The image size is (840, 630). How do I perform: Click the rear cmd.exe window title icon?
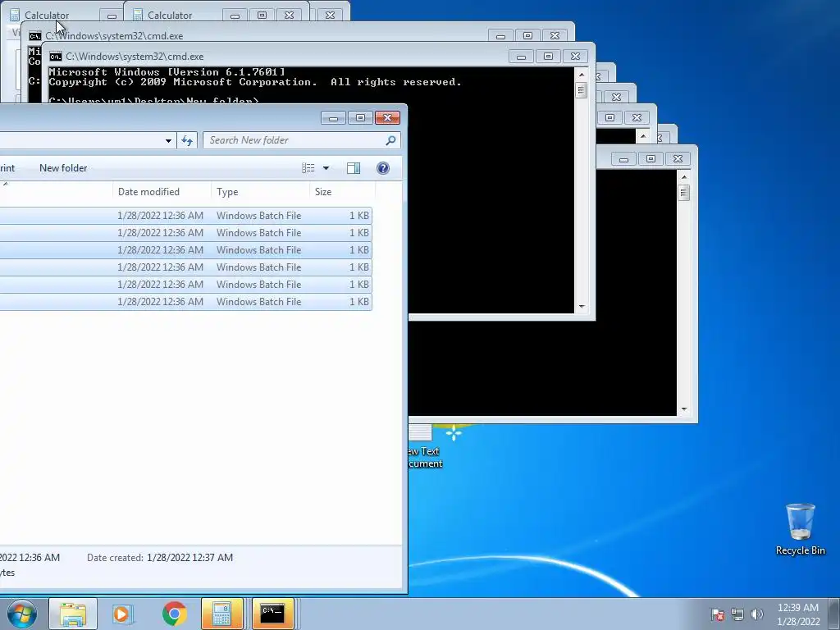click(x=34, y=36)
